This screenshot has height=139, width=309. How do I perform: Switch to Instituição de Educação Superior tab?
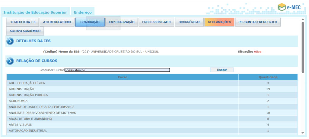point(35,12)
